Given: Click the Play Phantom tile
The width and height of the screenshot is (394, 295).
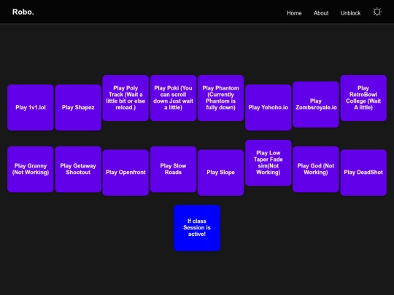Looking at the screenshot, I should pos(220,98).
